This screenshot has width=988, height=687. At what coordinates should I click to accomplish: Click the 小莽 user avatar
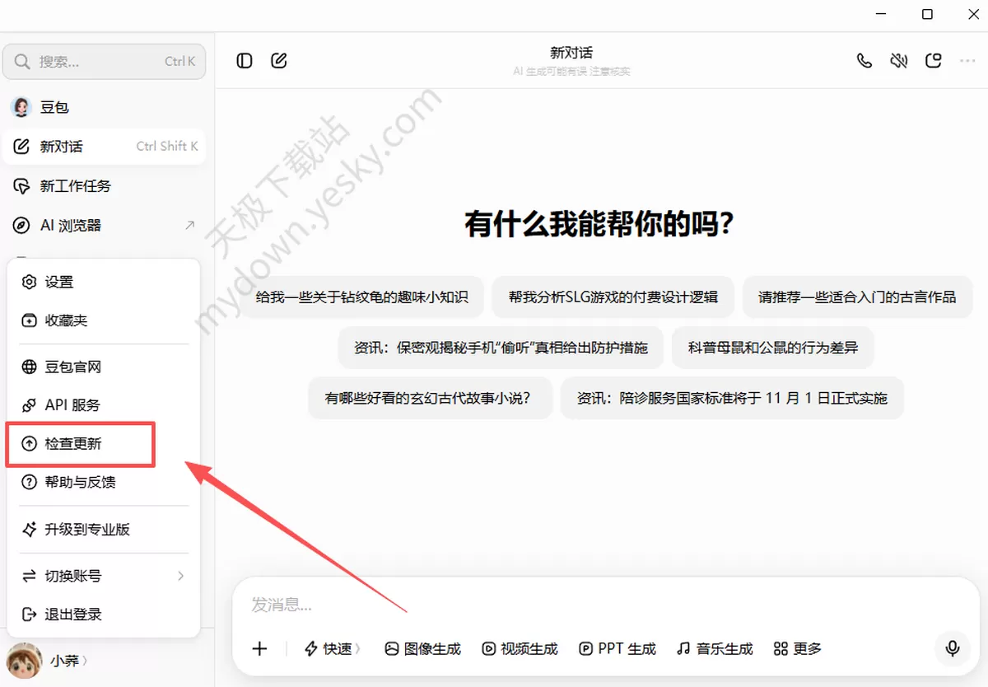tap(24, 661)
